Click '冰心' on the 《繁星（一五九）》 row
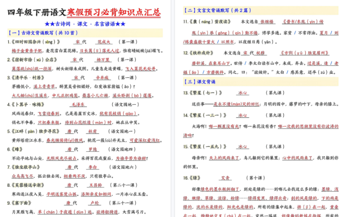 click(x=243, y=147)
